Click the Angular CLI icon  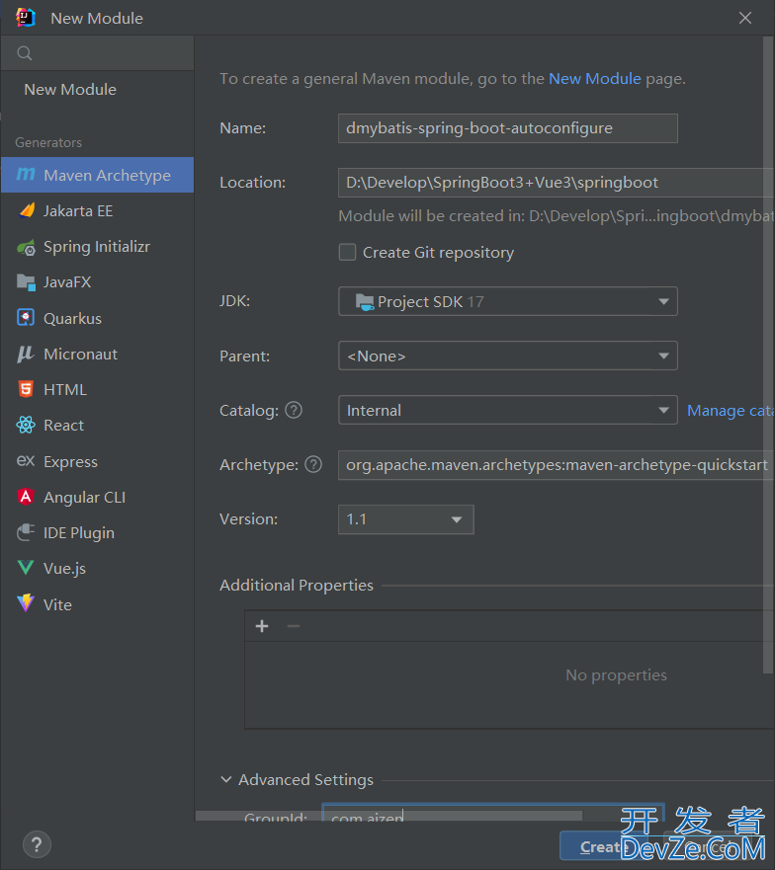pyautogui.click(x=26, y=497)
